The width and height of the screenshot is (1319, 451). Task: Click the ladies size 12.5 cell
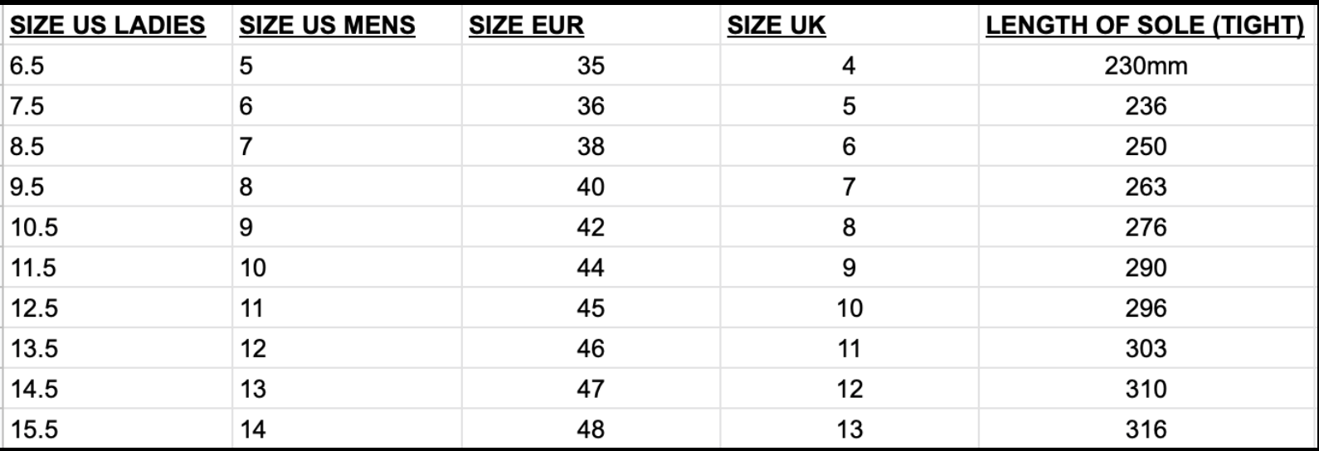coord(119,308)
